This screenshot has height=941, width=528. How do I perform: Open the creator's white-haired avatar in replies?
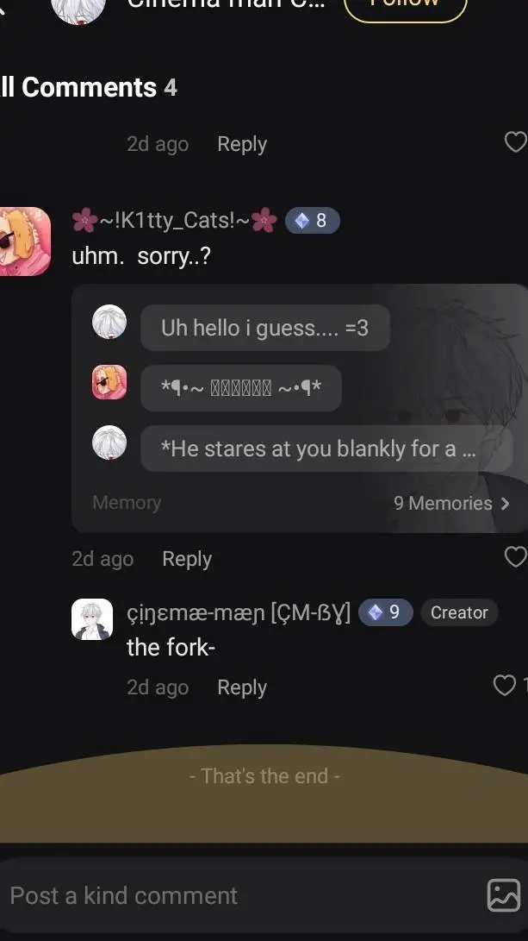point(92,619)
